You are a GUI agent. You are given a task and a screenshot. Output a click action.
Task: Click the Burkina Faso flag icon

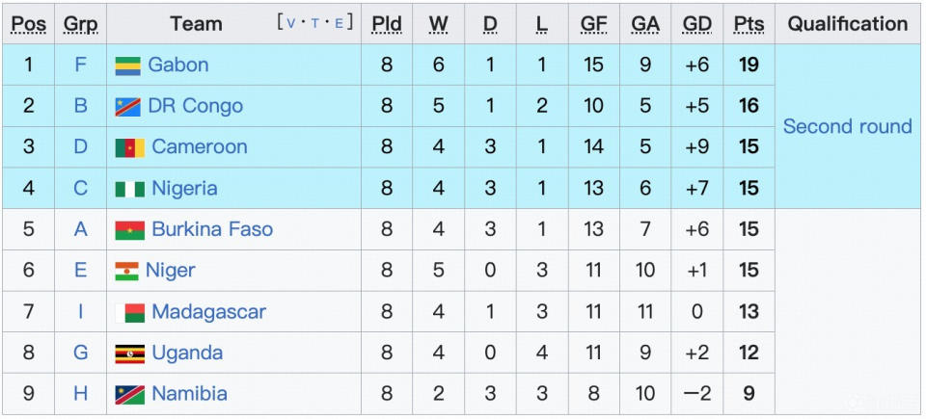coord(129,230)
